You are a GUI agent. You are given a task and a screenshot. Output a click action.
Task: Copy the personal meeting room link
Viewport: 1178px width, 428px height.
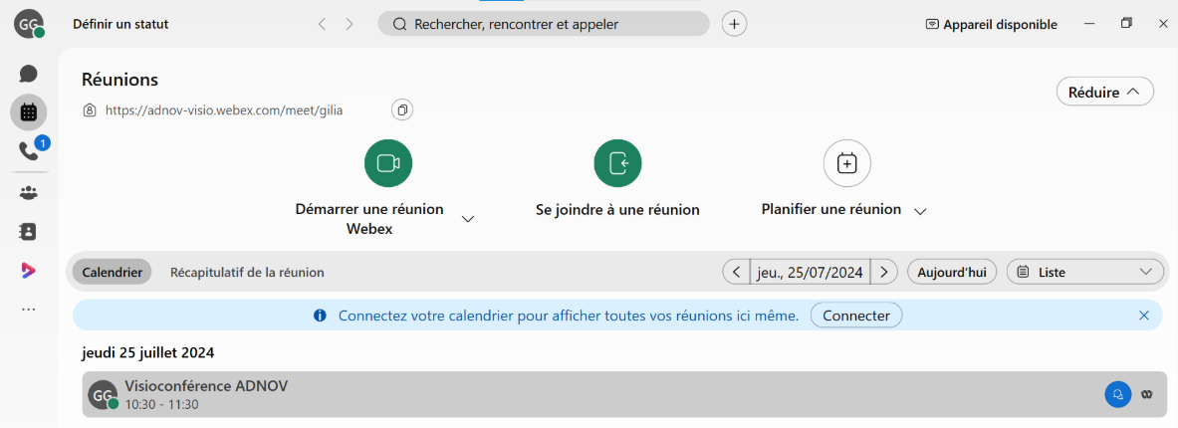(x=402, y=110)
